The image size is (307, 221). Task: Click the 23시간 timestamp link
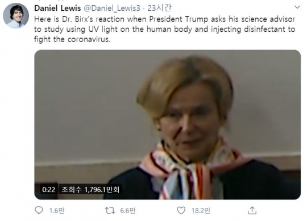coord(159,8)
